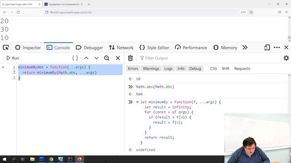Open File Explorer from taskbar
291x163 pixels.
(32, 159)
